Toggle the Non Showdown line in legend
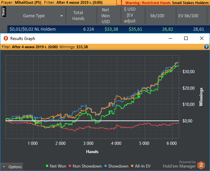Screen dimensions: 210x171 [85, 166]
